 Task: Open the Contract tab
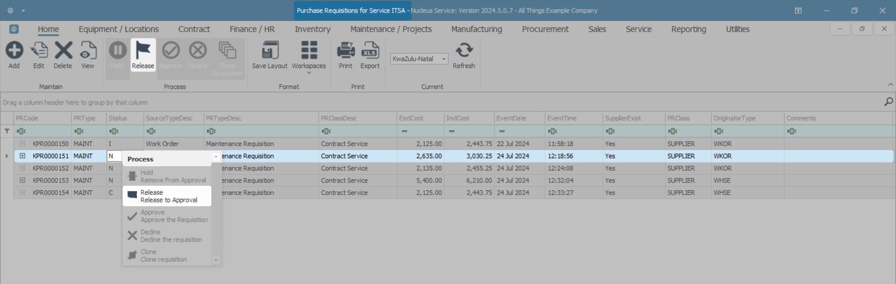pyautogui.click(x=194, y=29)
